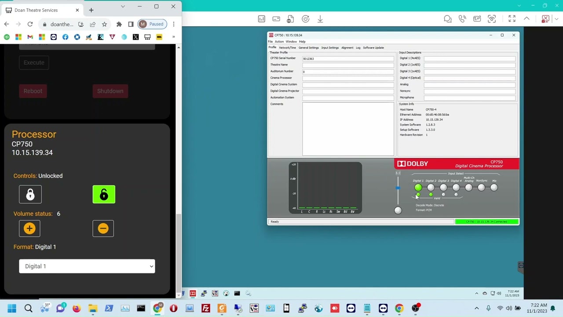Open the Format Digital 1 dropdown
Screen dimensions: 563x317
87,266
